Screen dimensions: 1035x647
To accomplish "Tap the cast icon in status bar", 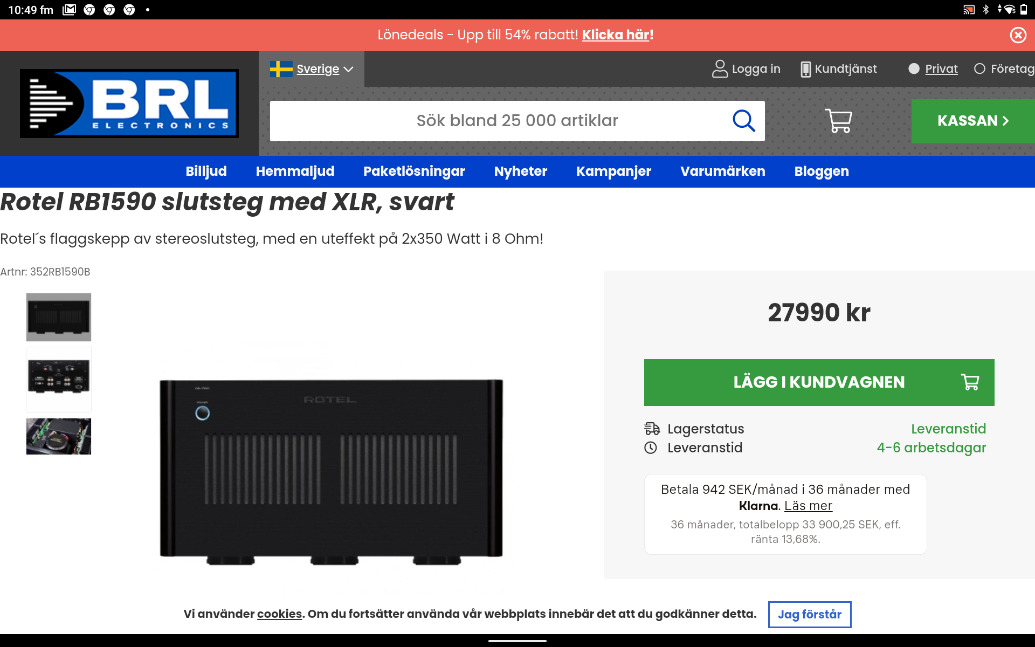I will click(969, 10).
